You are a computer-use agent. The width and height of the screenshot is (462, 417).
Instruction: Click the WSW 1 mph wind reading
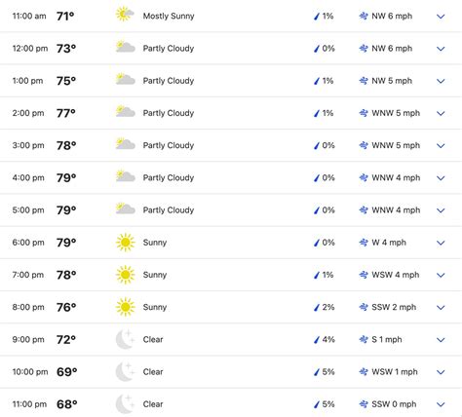[395, 371]
